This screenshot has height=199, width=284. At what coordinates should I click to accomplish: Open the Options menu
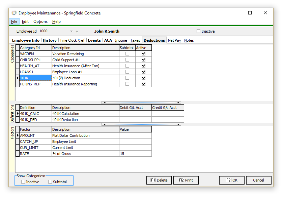coord(40,22)
